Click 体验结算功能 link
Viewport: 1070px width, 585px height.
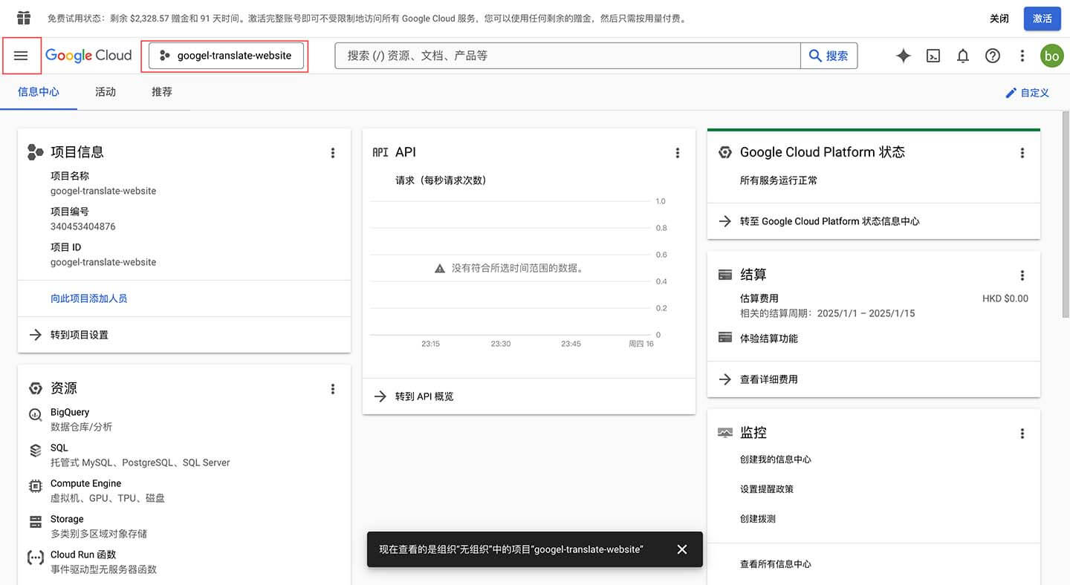coord(769,339)
